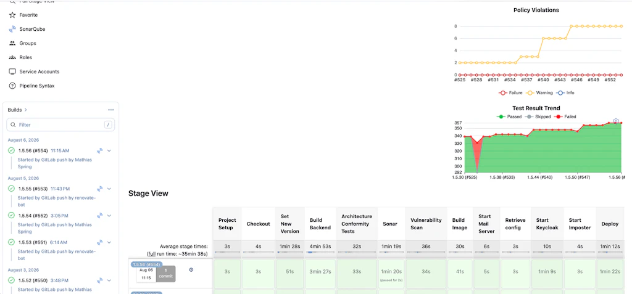
Task: Toggle the Warning series in Policy Violations legend
Action: coord(539,92)
